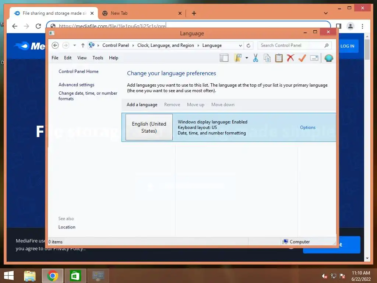Expand arrow after Clock, Language, and Region
The height and width of the screenshot is (283, 377).
click(x=198, y=45)
